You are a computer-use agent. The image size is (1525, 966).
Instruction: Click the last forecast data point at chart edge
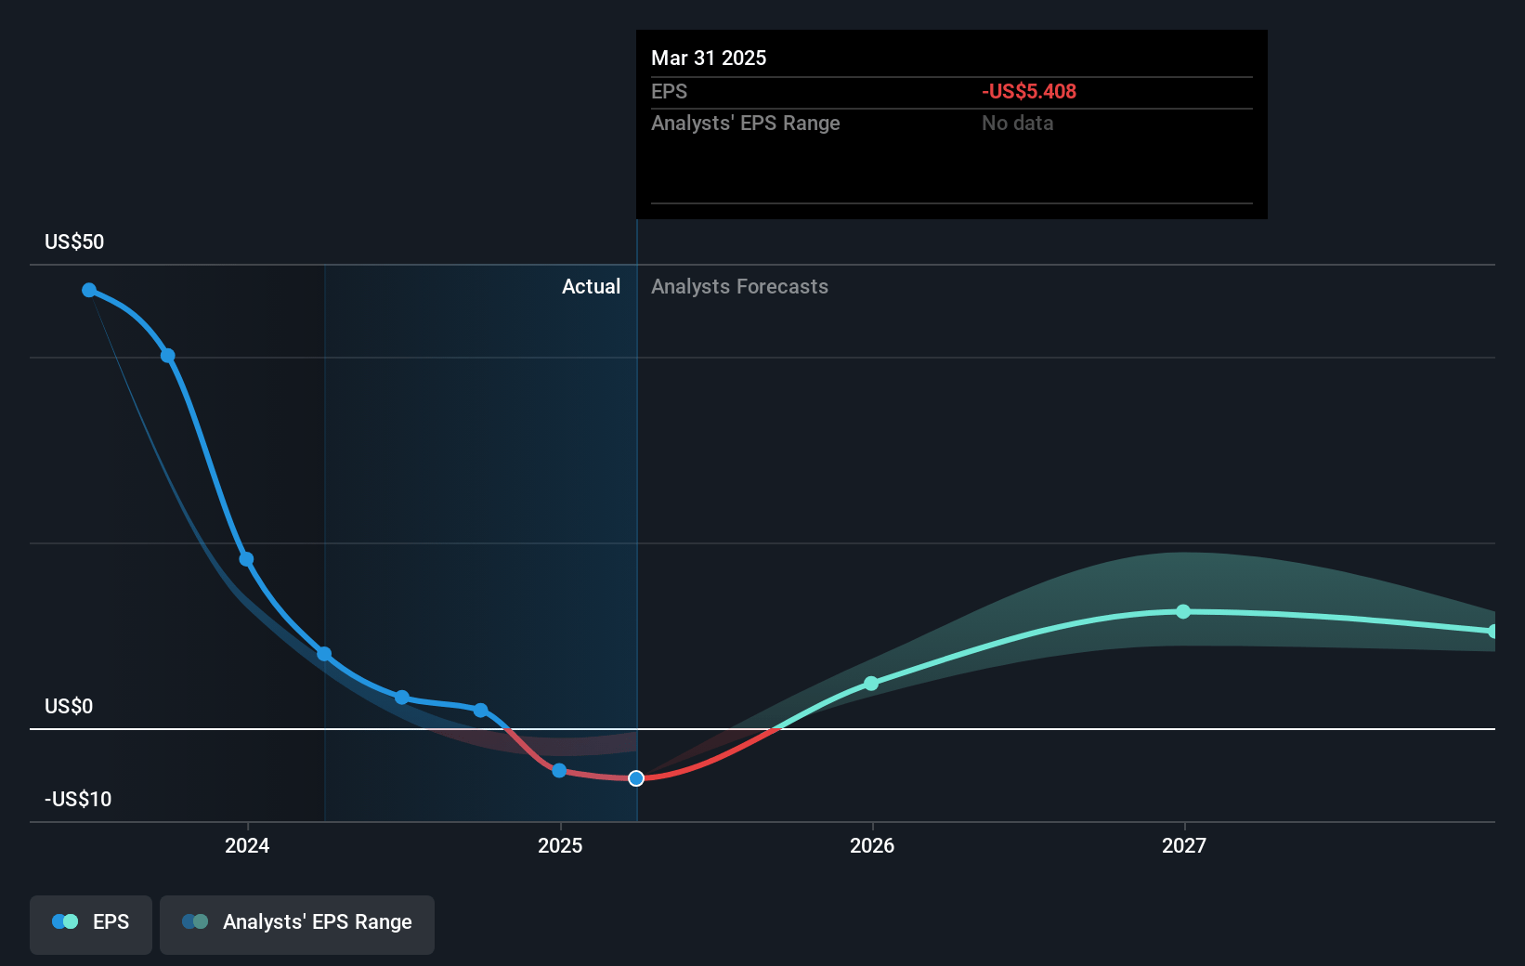pyautogui.click(x=1492, y=632)
